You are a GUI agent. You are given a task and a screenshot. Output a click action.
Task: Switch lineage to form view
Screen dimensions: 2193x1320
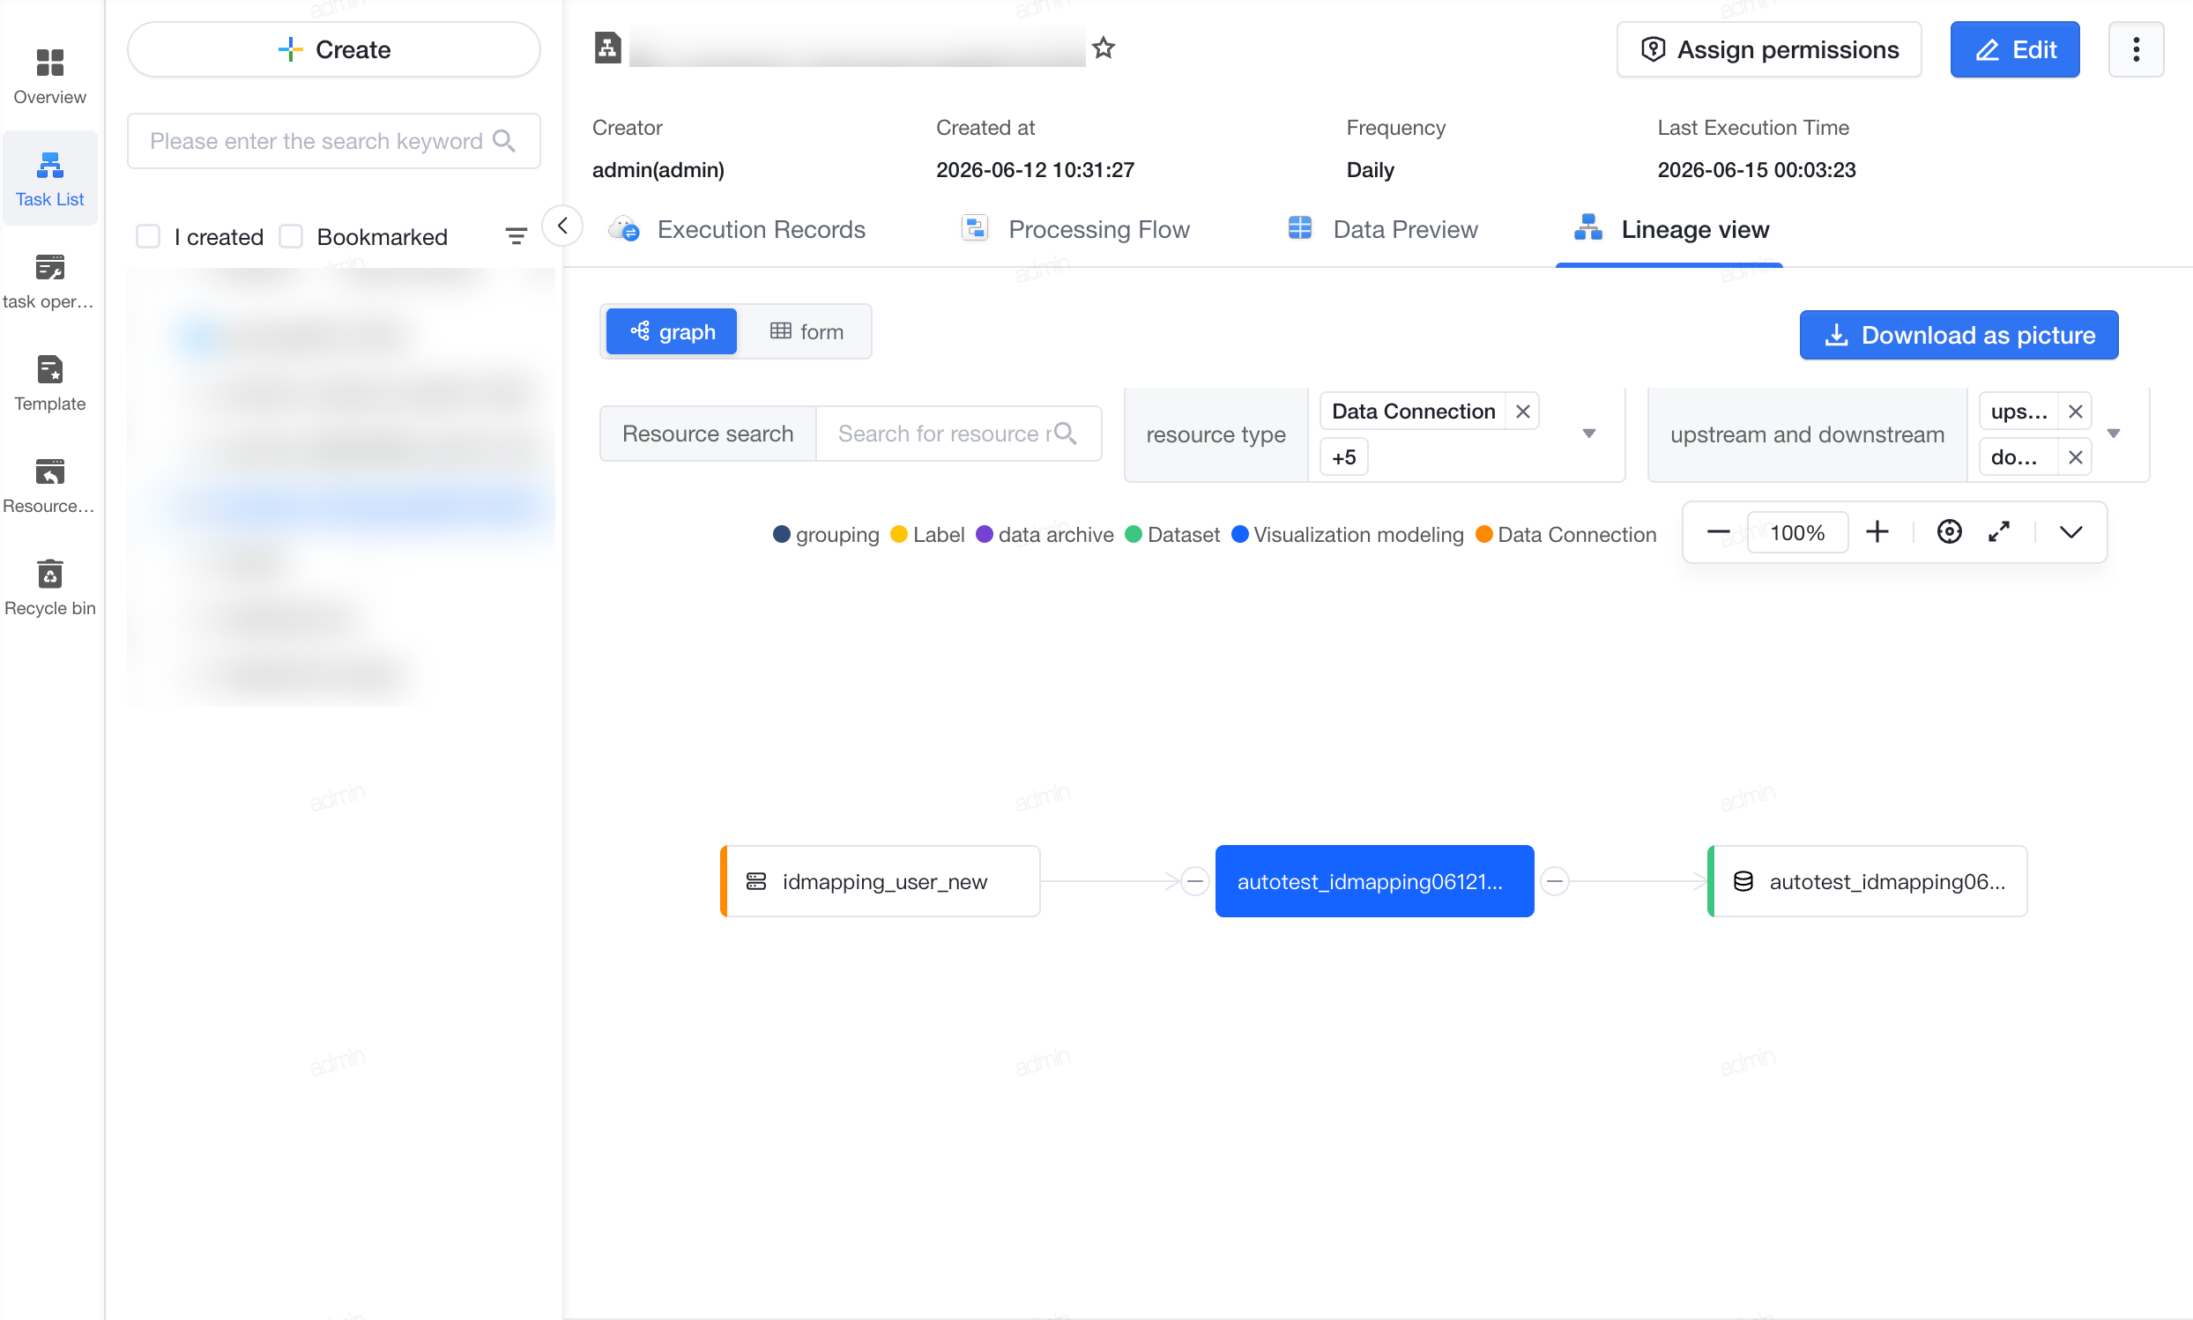pyautogui.click(x=806, y=332)
